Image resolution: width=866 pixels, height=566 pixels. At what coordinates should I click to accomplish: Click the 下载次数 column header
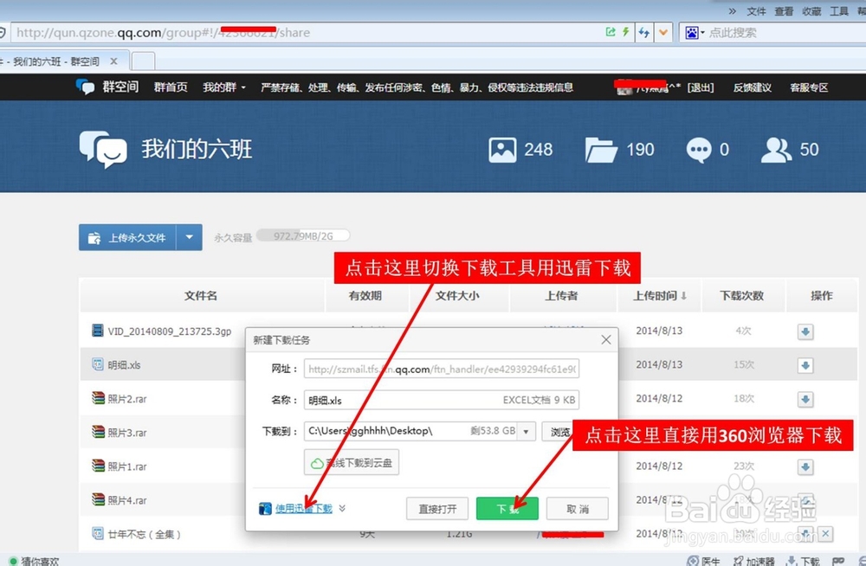coord(742,296)
